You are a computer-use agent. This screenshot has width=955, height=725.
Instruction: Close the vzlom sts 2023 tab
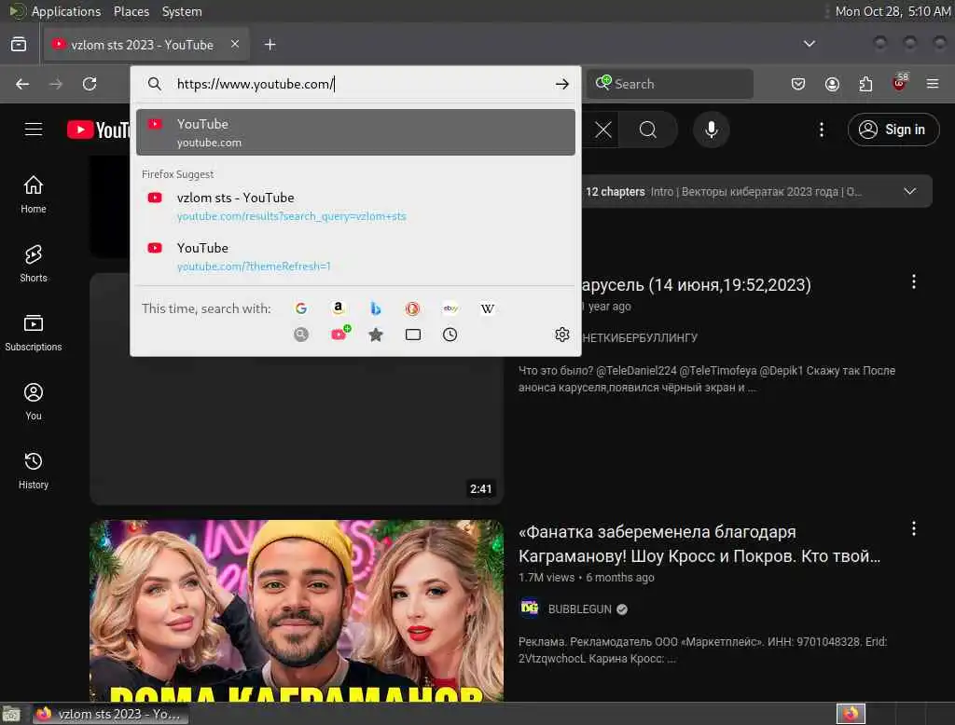(235, 44)
